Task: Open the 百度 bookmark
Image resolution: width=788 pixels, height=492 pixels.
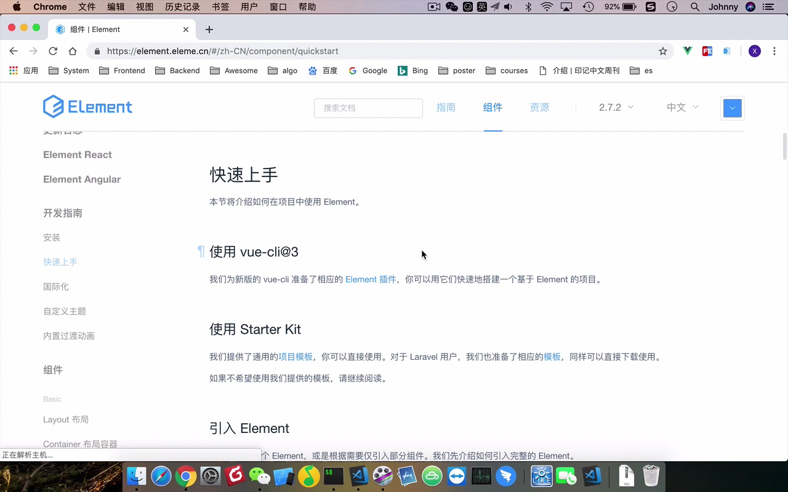Action: coord(323,71)
